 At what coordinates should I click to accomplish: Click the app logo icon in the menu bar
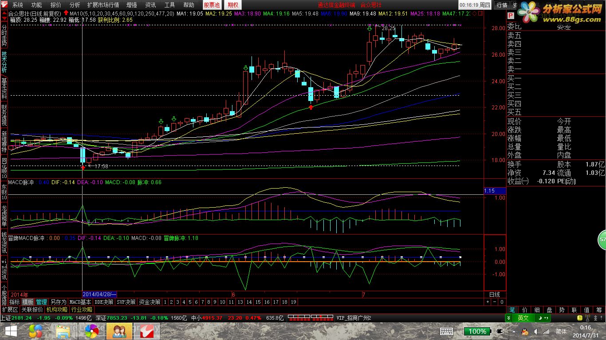5,5
